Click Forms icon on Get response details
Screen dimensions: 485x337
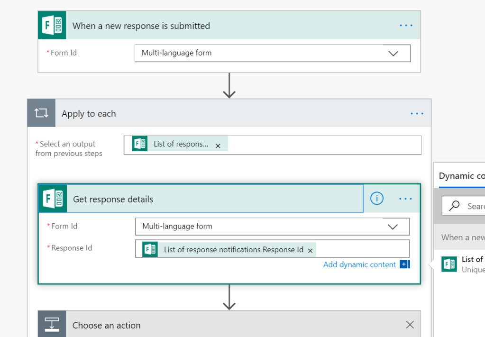pyautogui.click(x=53, y=199)
